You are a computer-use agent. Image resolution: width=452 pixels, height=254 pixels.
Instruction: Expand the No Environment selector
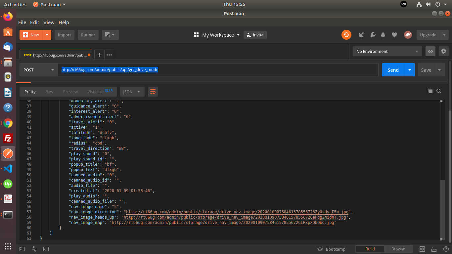387,51
